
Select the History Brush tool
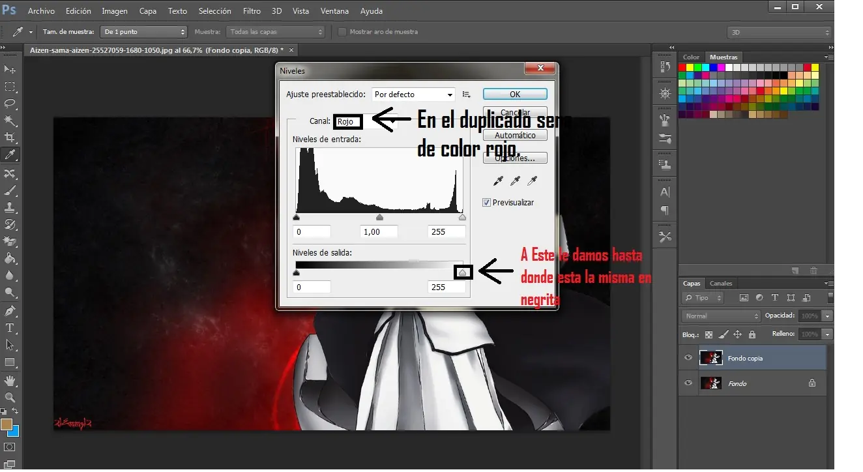(x=10, y=224)
